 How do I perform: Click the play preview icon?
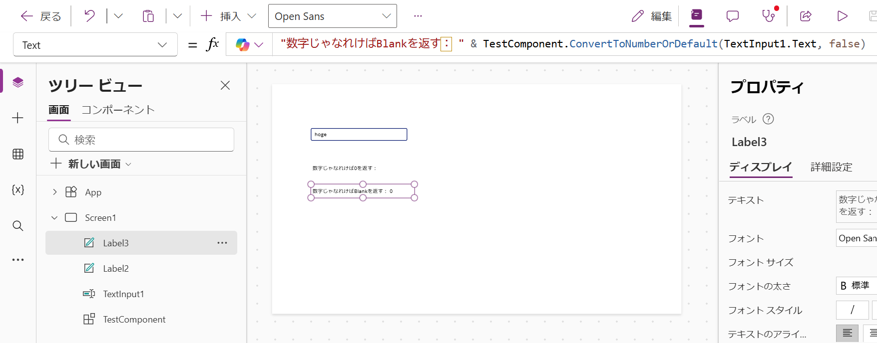[x=842, y=16]
